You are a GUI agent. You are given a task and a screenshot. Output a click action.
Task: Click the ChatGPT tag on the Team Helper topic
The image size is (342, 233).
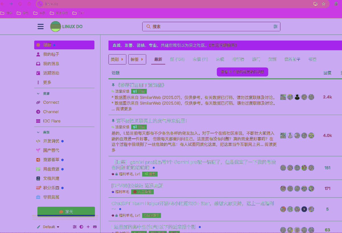point(152,215)
